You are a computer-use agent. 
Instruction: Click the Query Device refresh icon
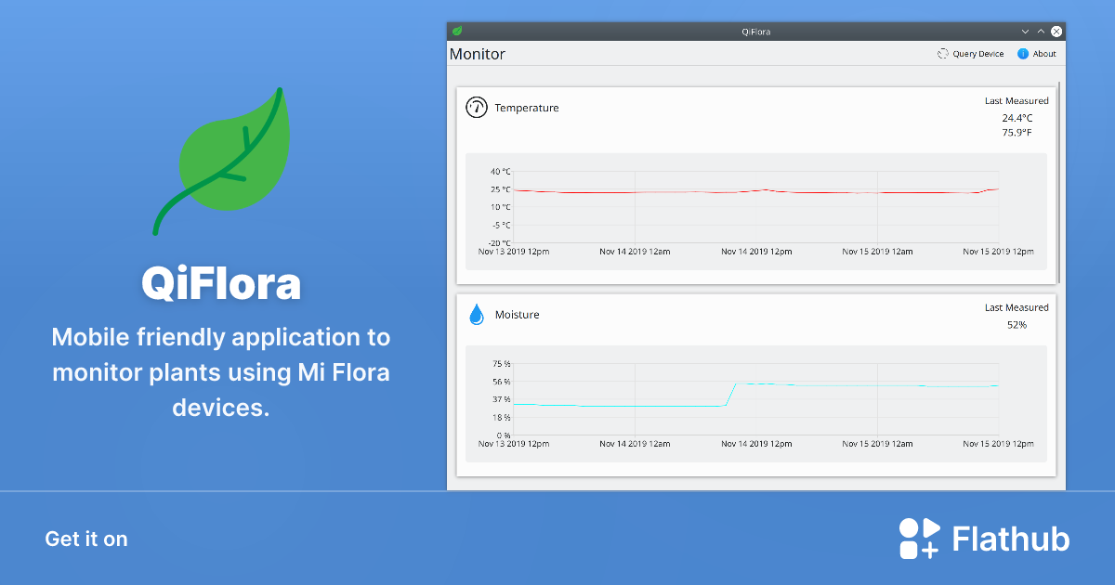[x=942, y=54]
